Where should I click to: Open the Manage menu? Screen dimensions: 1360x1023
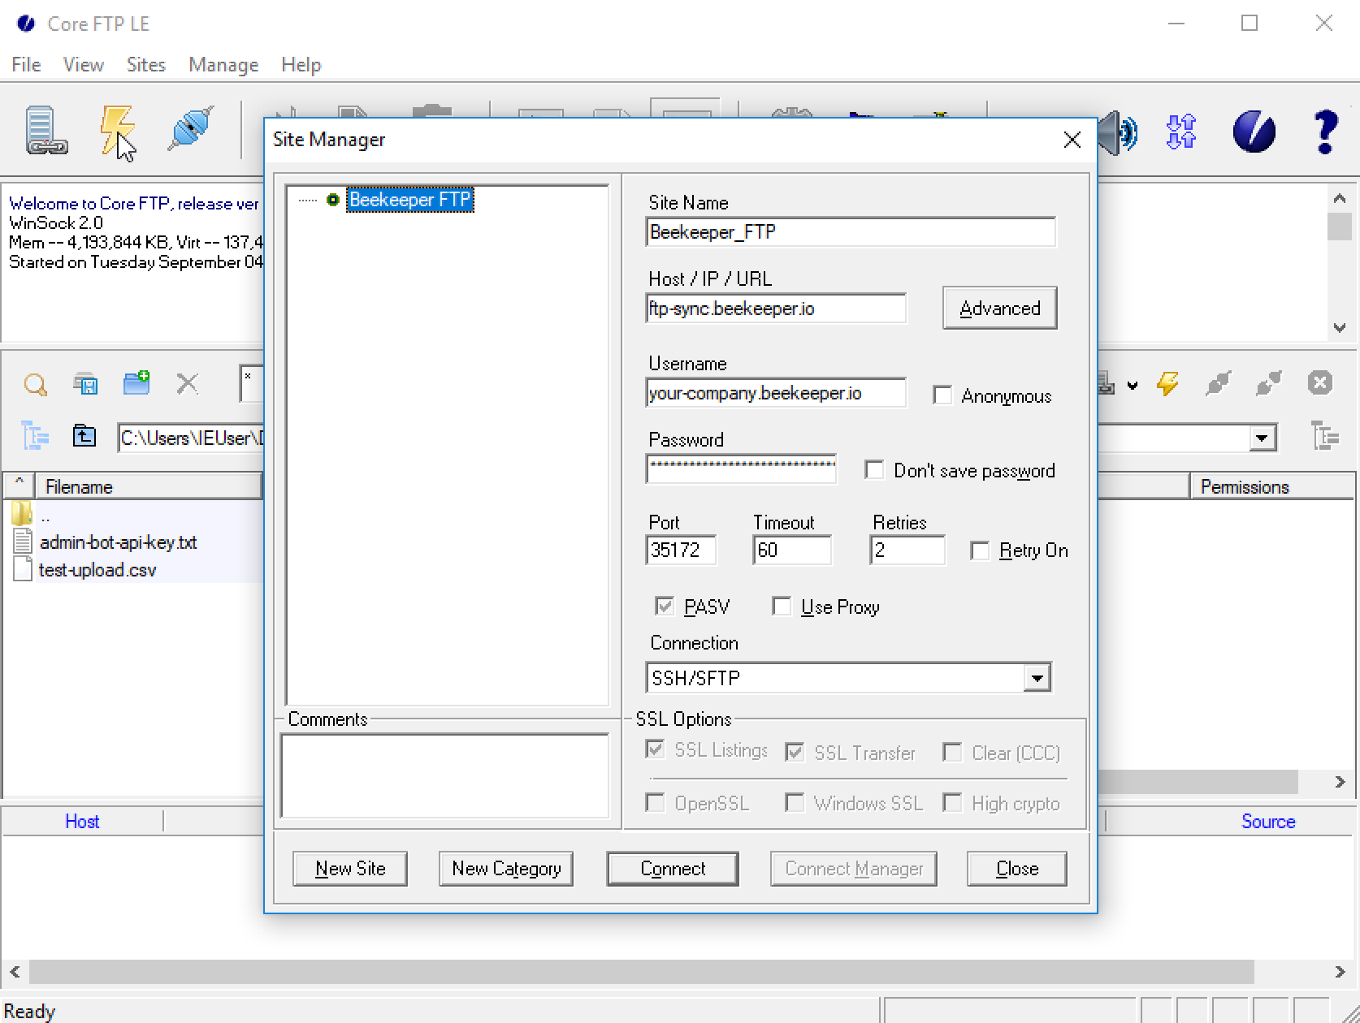click(223, 65)
